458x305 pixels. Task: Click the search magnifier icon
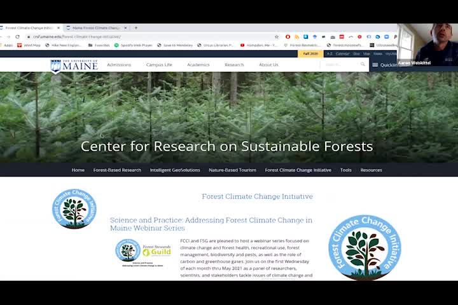363,64
